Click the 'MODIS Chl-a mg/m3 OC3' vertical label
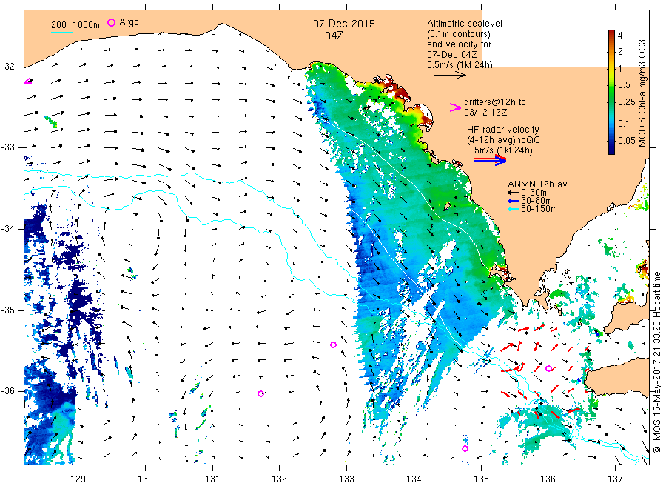 [642, 93]
